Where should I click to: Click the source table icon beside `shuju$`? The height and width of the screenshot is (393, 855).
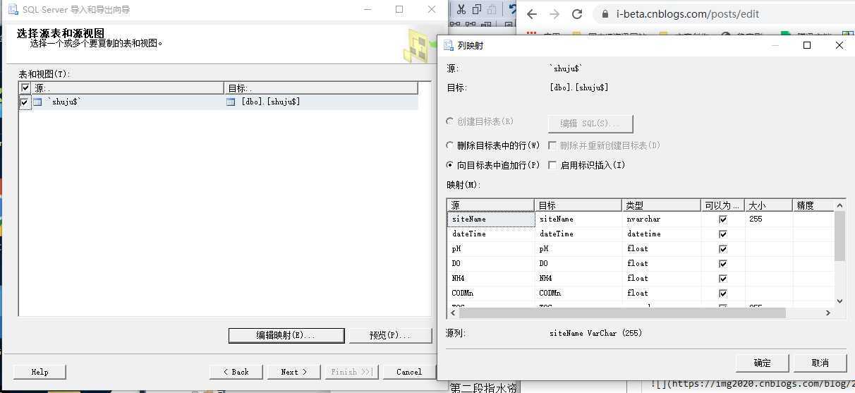(37, 102)
